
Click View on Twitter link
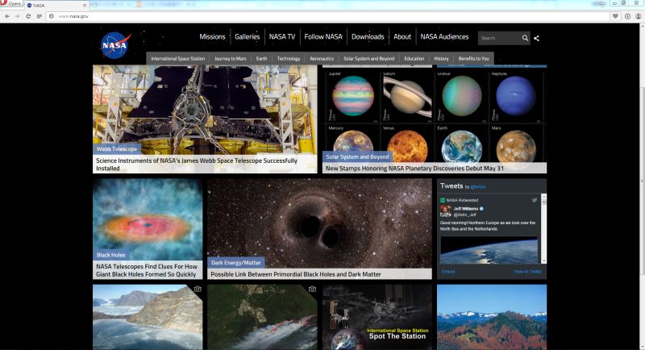[527, 272]
